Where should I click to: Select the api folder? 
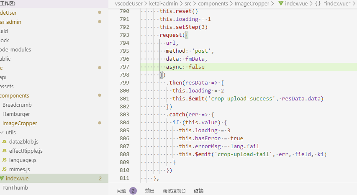pyautogui.click(x=3, y=77)
